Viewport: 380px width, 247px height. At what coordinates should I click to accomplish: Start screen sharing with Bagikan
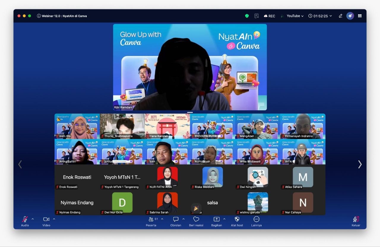pyautogui.click(x=217, y=221)
